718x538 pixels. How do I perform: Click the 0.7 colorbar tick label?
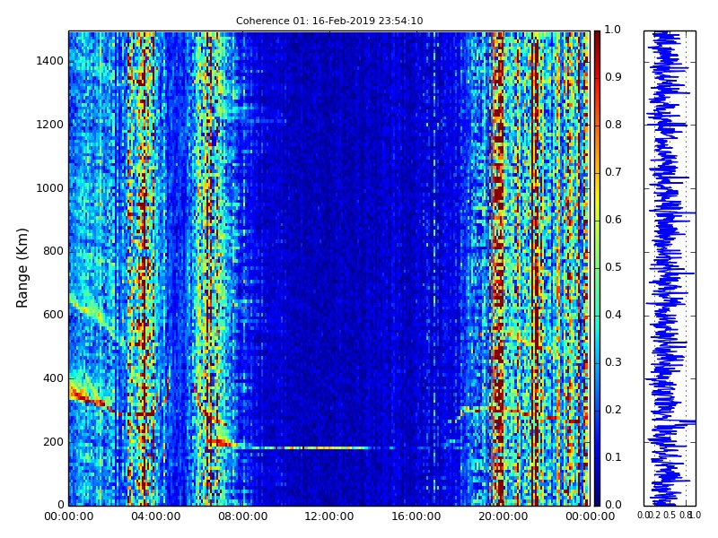(x=613, y=172)
